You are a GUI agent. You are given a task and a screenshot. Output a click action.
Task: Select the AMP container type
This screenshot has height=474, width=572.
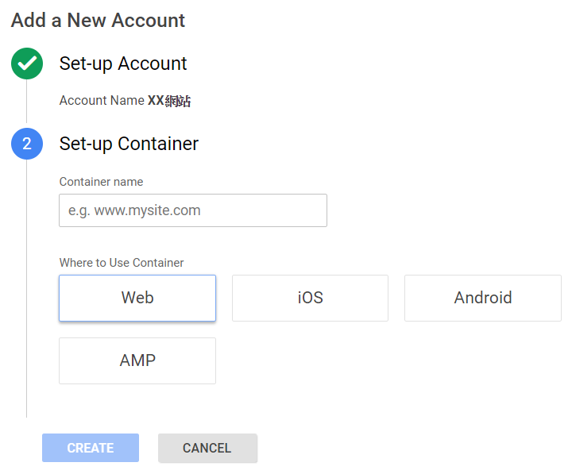[137, 360]
